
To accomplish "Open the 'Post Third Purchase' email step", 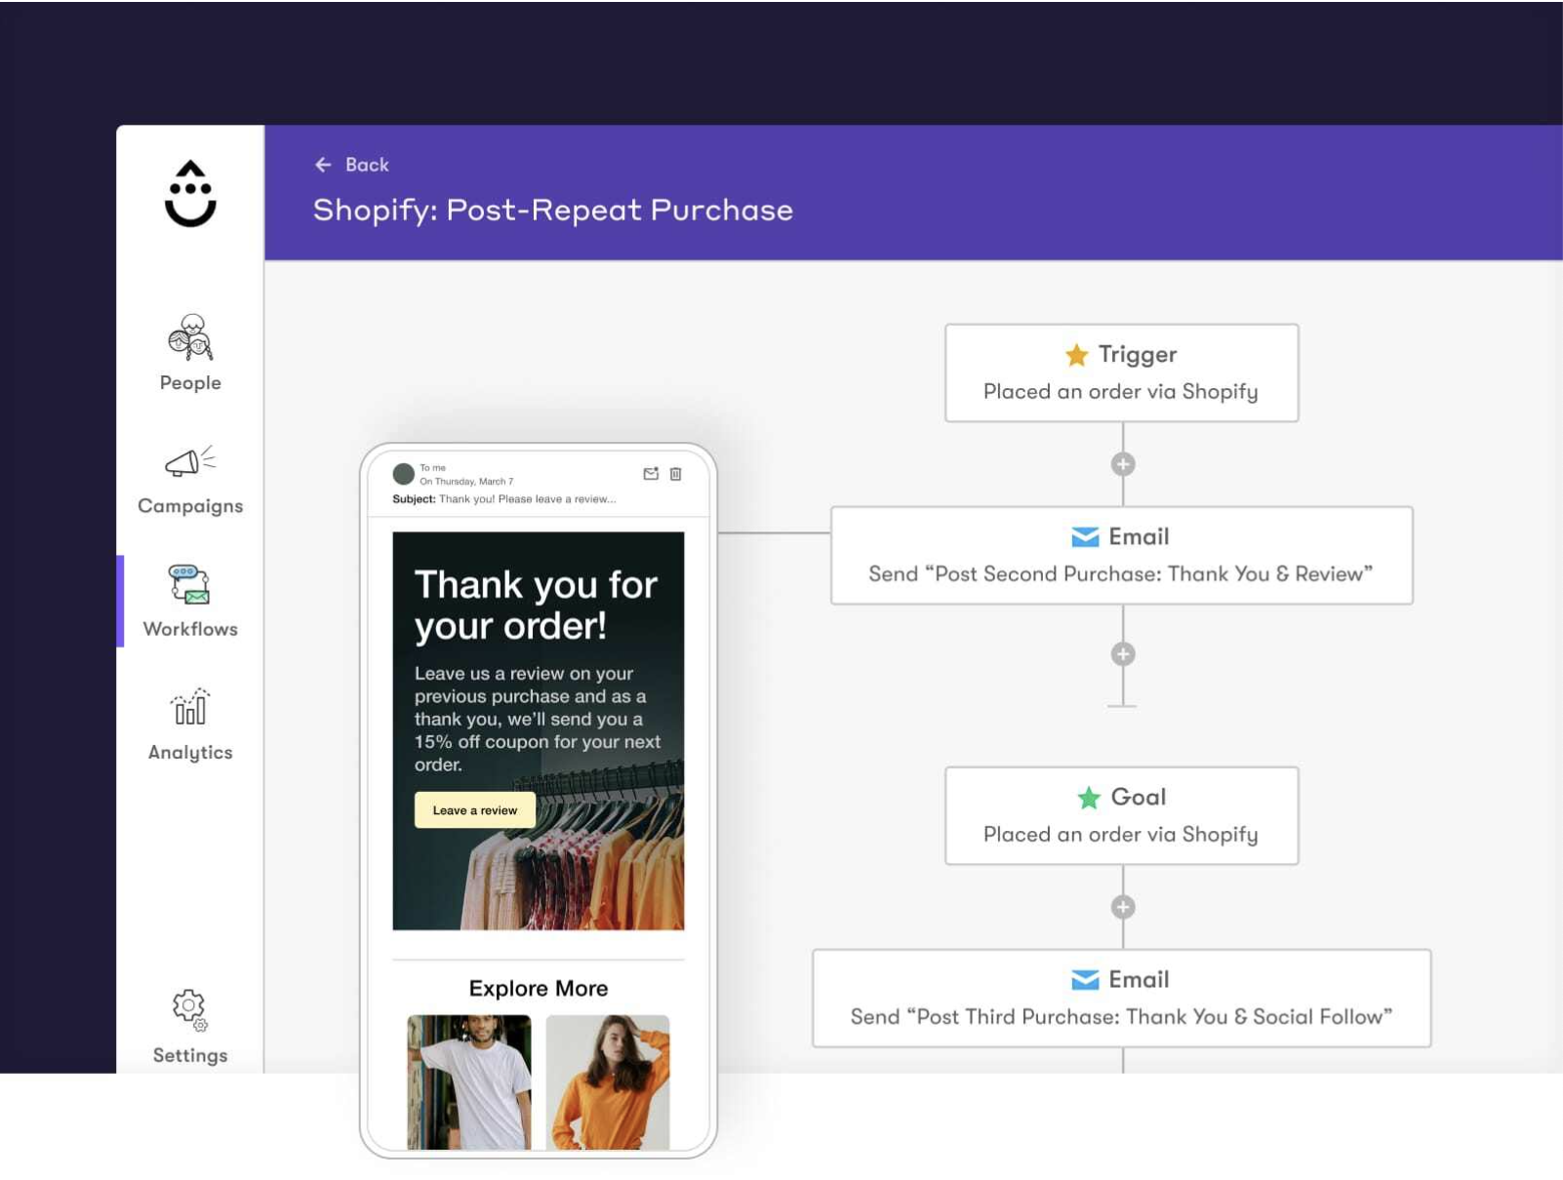I will (1122, 998).
